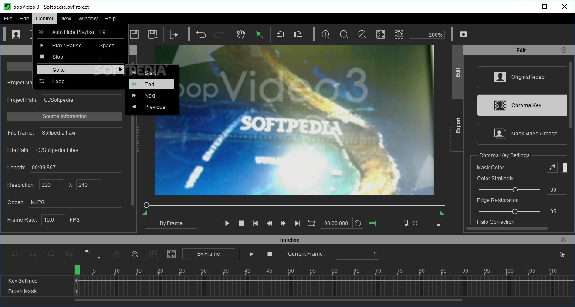The height and width of the screenshot is (307, 575).
Task: Close the Timeline panel
Action: [564, 240]
